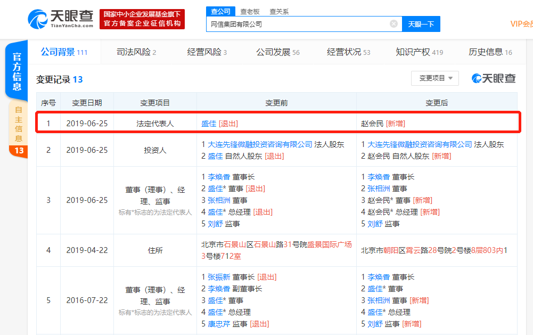The width and height of the screenshot is (533, 335).
Task: Open the VIP会员 link at top right
Action: 520,24
